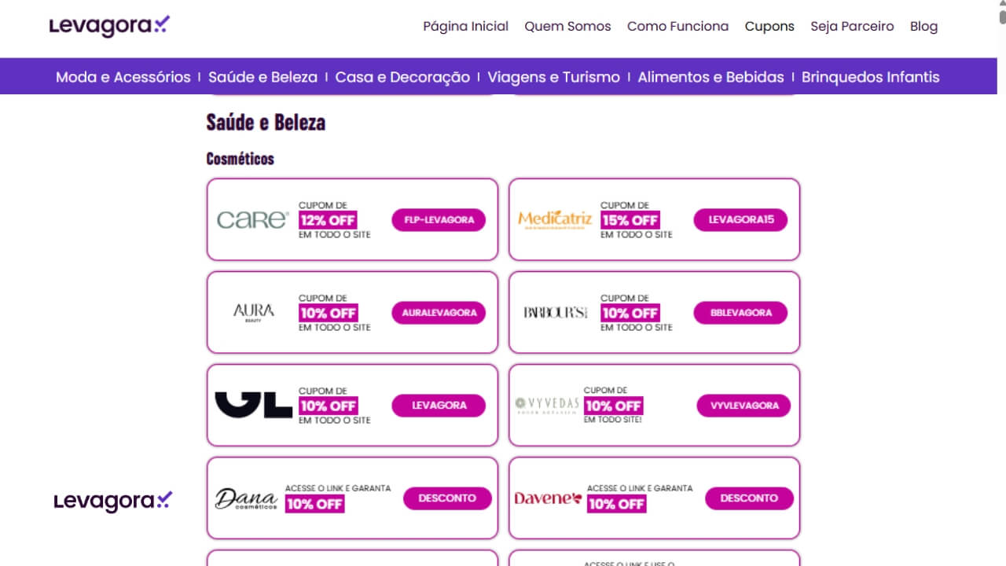This screenshot has width=1006, height=566.
Task: Click the Barbour's brand logo
Action: 556,312
